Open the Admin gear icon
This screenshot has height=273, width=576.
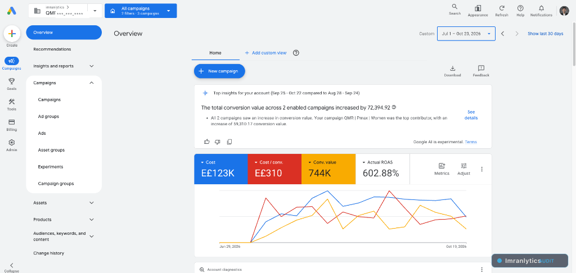tap(11, 142)
